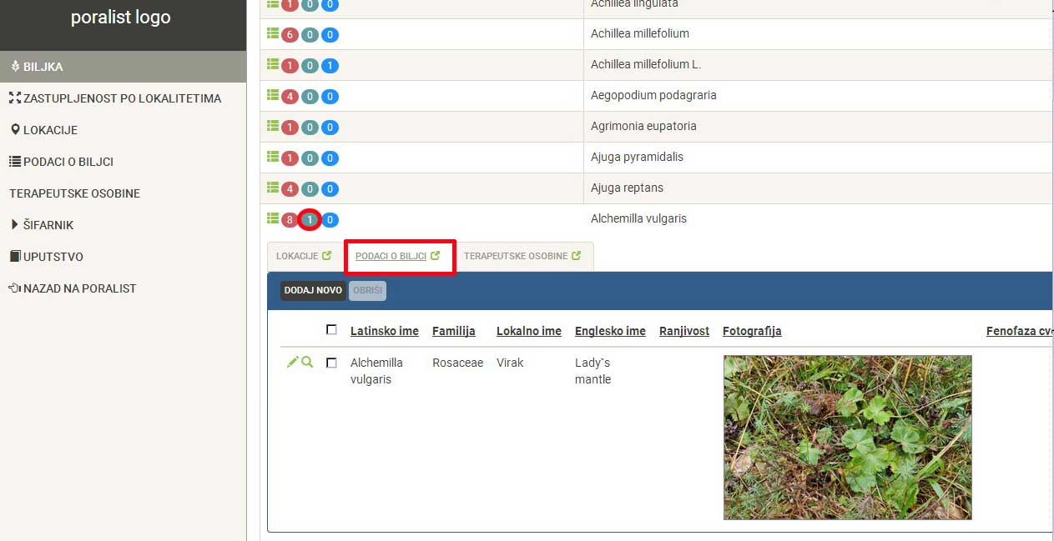Open the Alchemilla vulgaris plant photo
1054x541 pixels.
pos(847,438)
